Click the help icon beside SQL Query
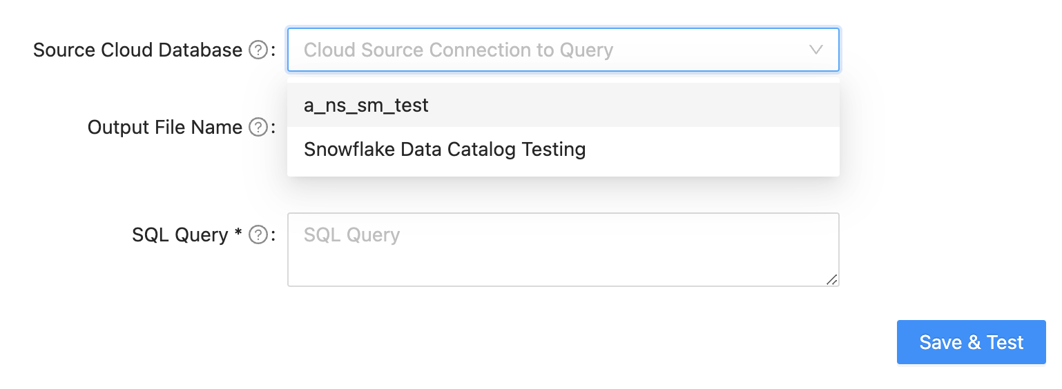This screenshot has width=1062, height=389. [258, 235]
